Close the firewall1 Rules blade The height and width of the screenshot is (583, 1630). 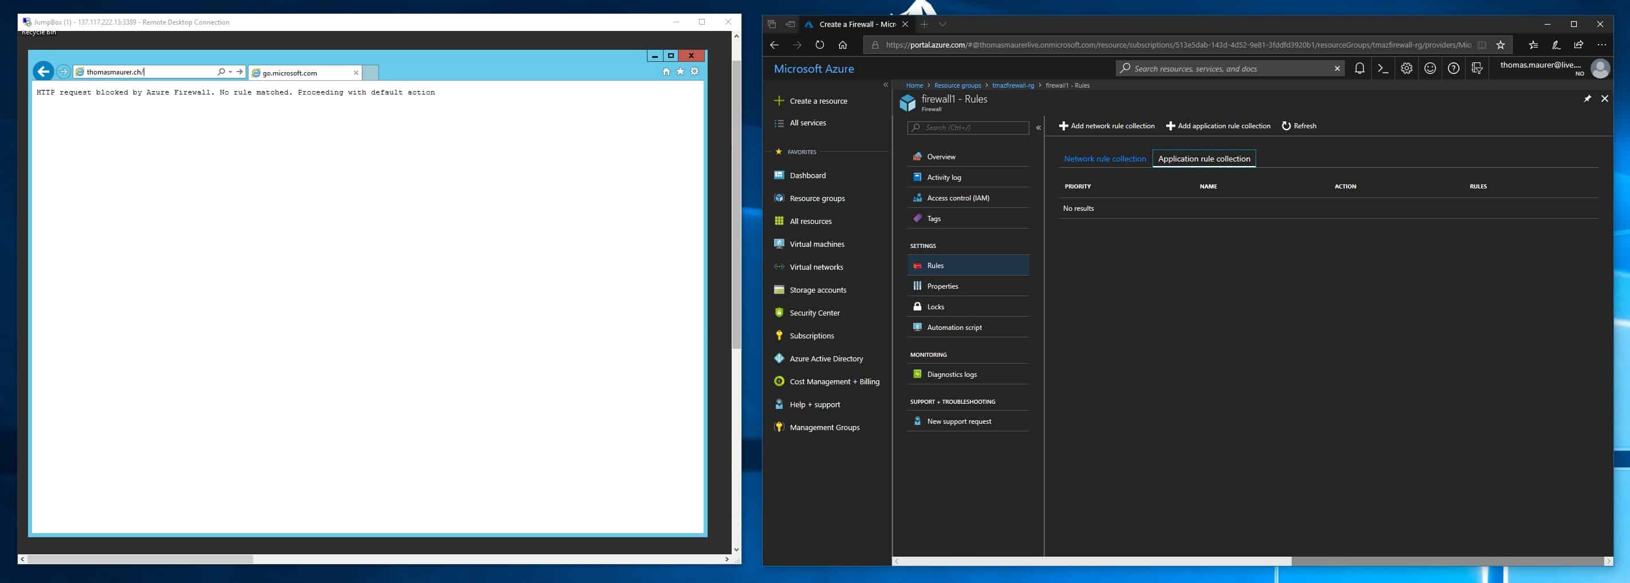(x=1605, y=99)
